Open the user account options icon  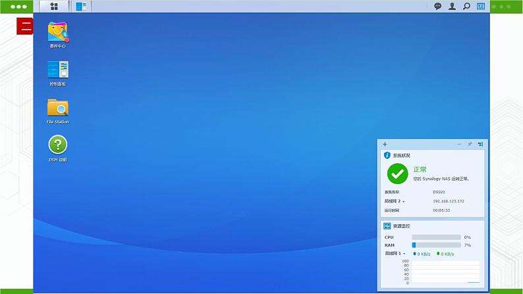(x=452, y=7)
